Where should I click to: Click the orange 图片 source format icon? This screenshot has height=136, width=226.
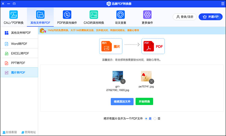106,46
